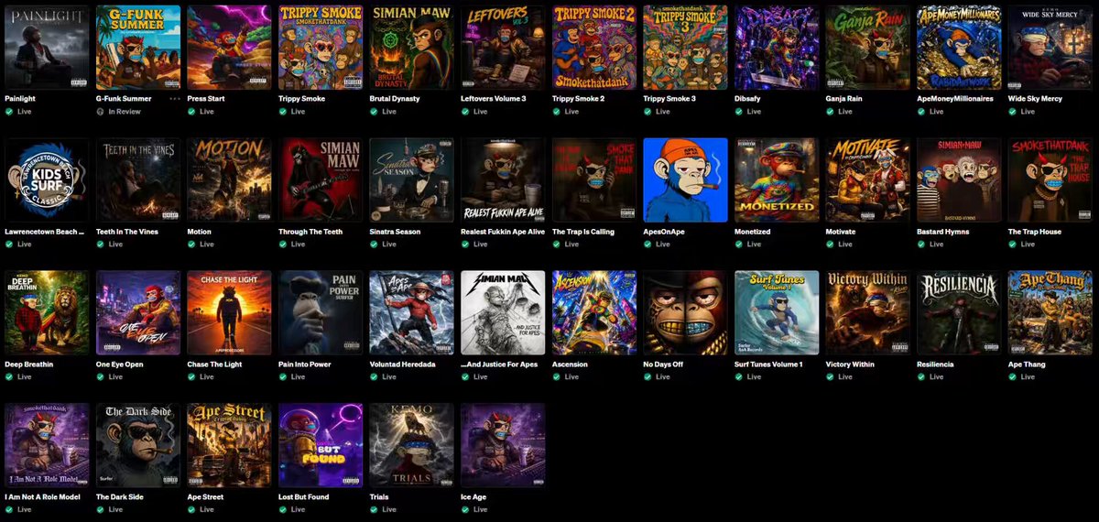The height and width of the screenshot is (522, 1099).
Task: Click the Live checkmark icon under Ape Street
Action: [191, 509]
